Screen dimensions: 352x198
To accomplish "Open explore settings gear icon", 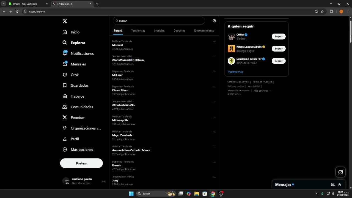I will click(x=214, y=21).
